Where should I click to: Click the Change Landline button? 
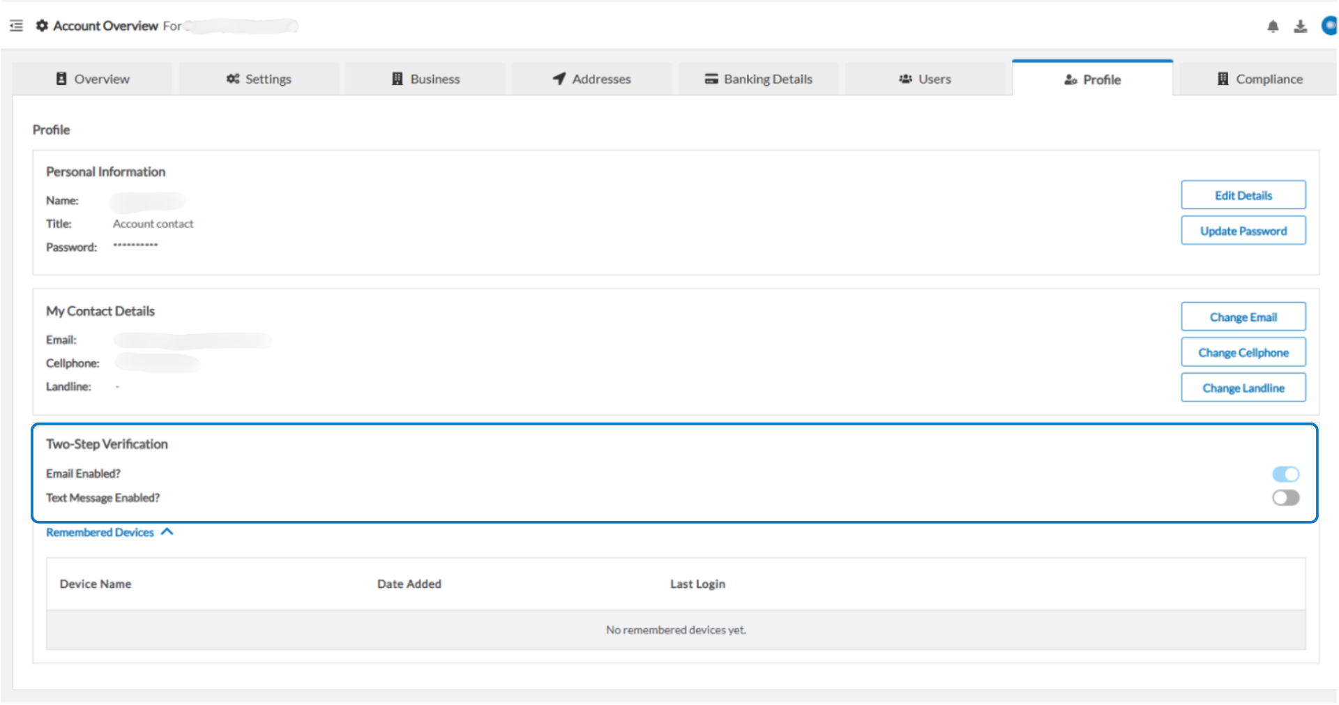1243,388
